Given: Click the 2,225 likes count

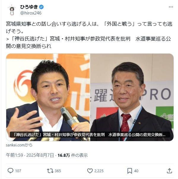Looking at the screenshot, I should 99,171.
